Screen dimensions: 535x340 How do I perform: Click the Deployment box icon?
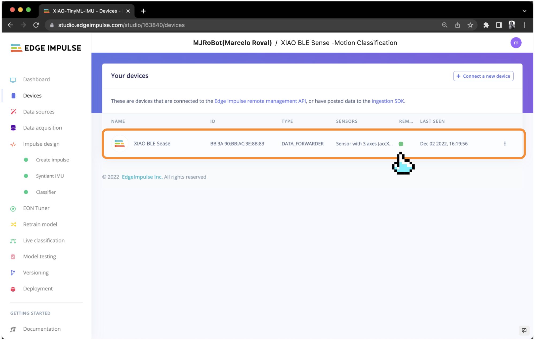click(13, 289)
